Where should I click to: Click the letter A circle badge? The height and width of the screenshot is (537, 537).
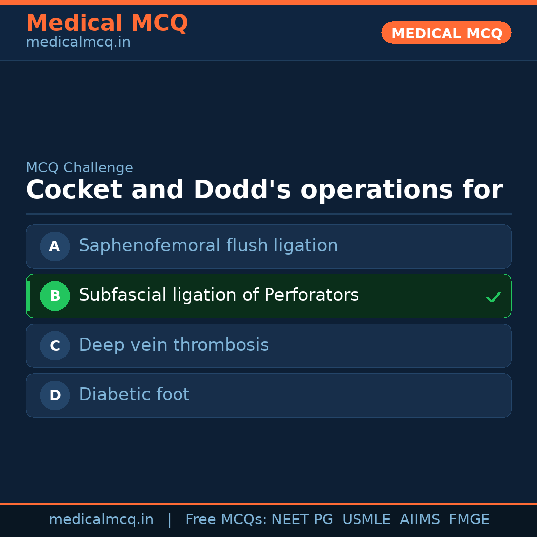click(55, 246)
